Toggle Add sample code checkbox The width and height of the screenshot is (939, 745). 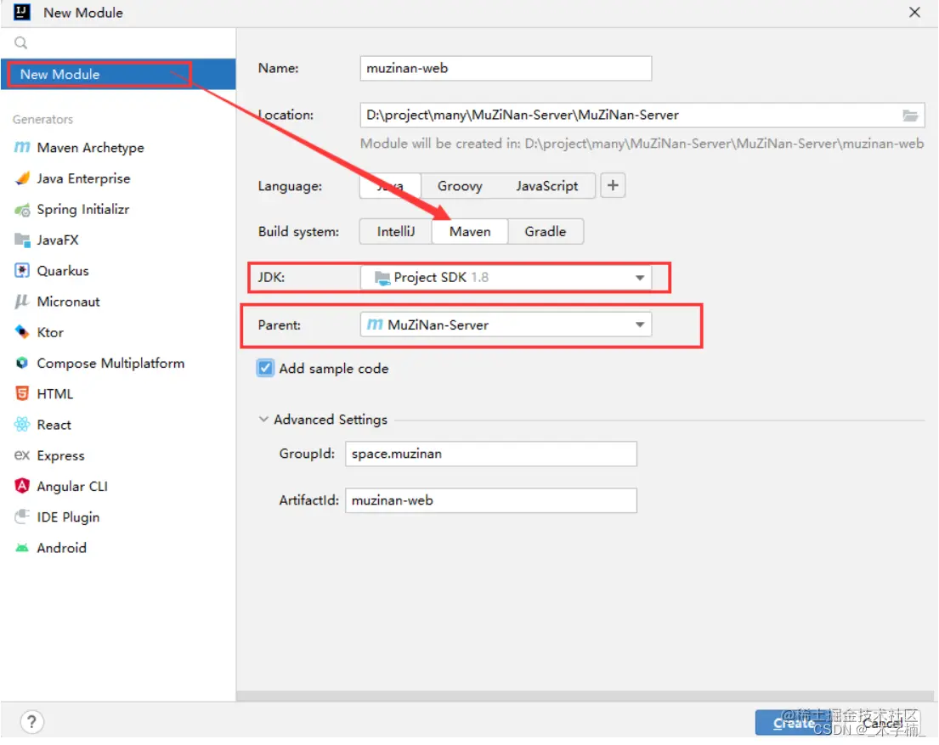(x=265, y=369)
